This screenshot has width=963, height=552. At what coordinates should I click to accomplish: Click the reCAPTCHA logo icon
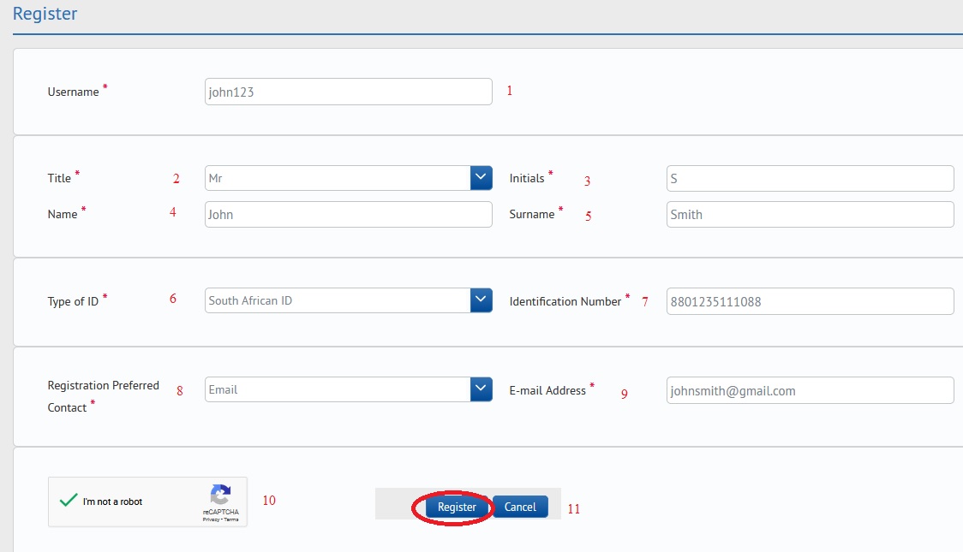click(220, 496)
